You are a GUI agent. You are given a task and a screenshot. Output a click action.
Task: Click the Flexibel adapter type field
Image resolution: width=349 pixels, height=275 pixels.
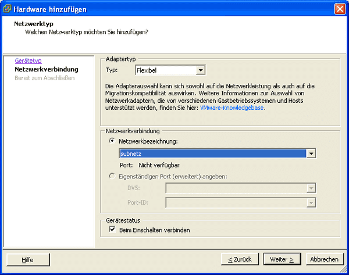(x=170, y=70)
